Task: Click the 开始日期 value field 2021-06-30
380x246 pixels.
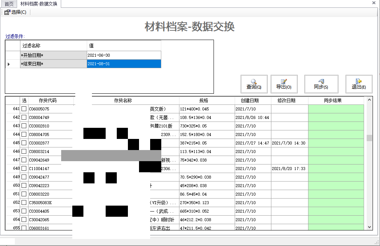Action: click(x=124, y=55)
